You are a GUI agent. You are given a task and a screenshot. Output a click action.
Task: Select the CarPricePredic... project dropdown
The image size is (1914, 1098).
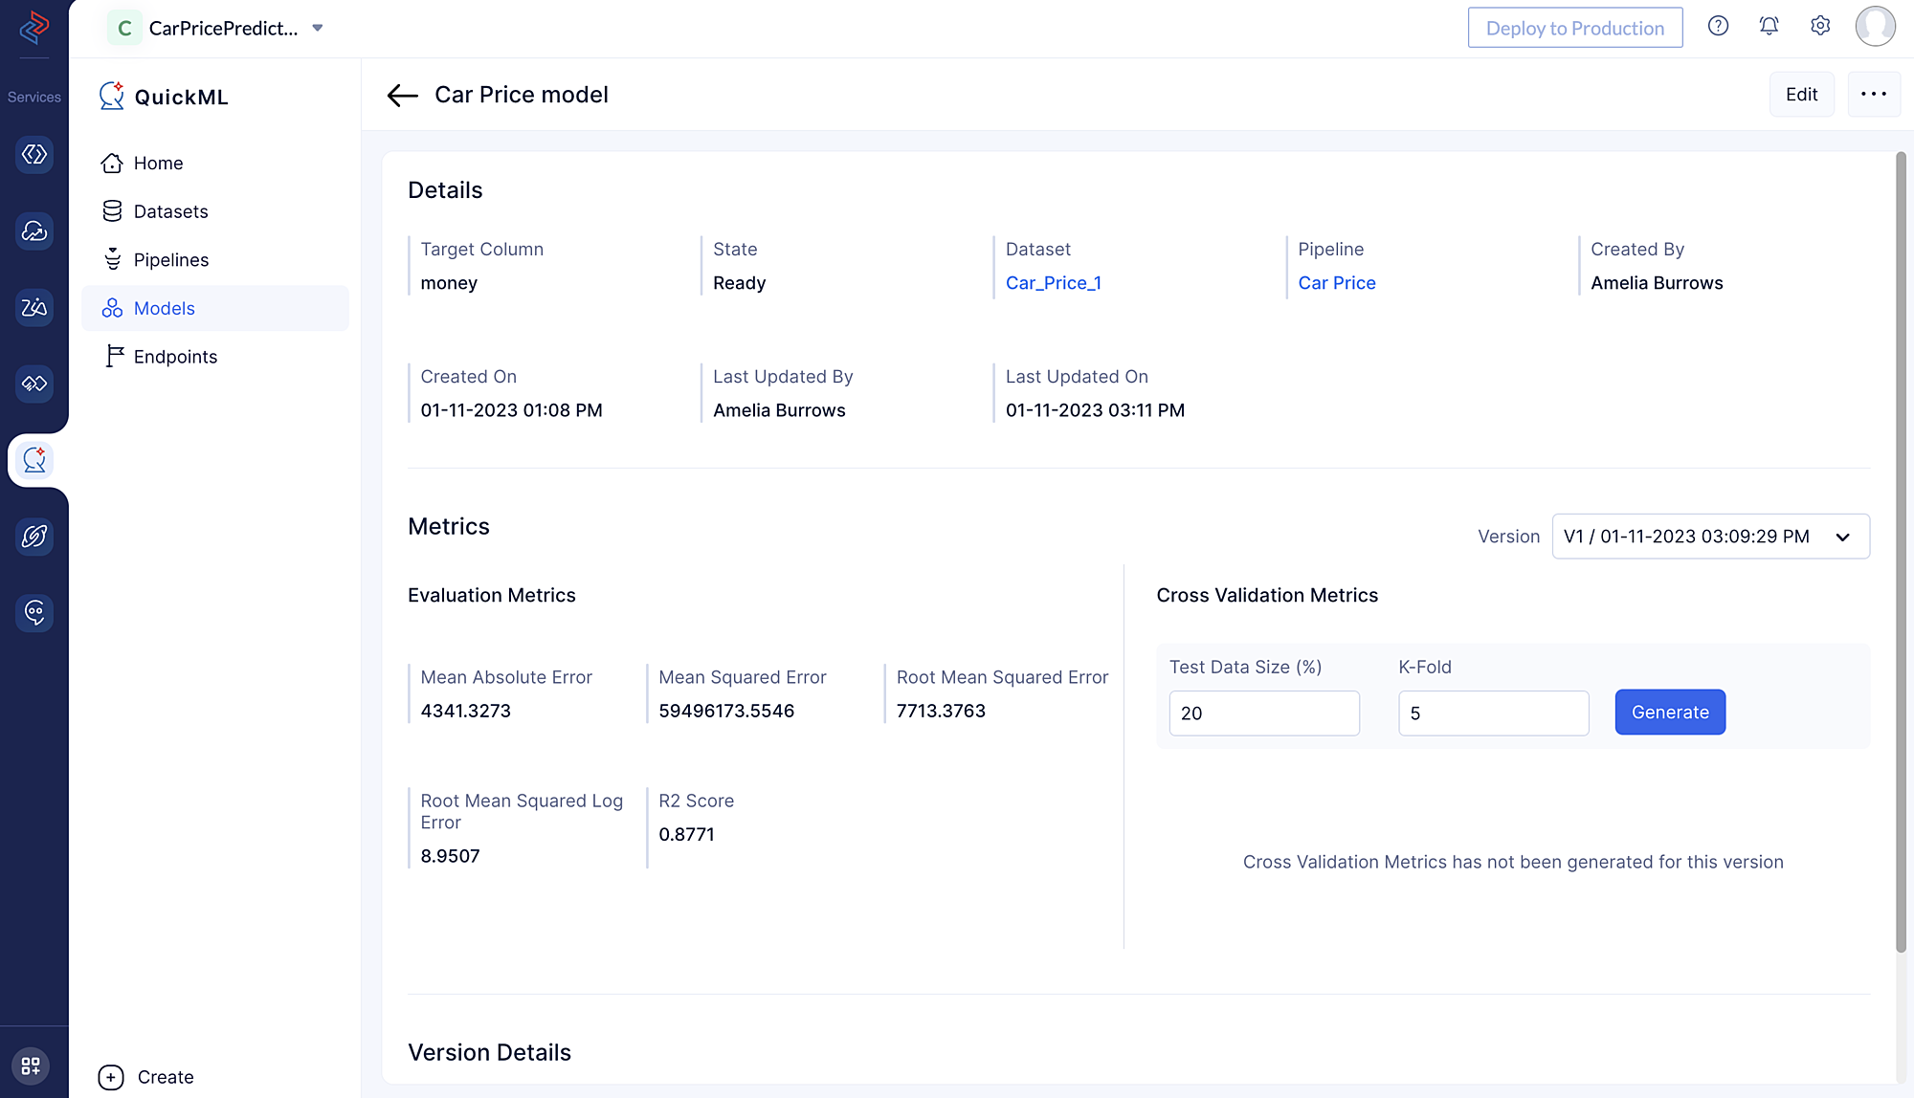pyautogui.click(x=323, y=28)
